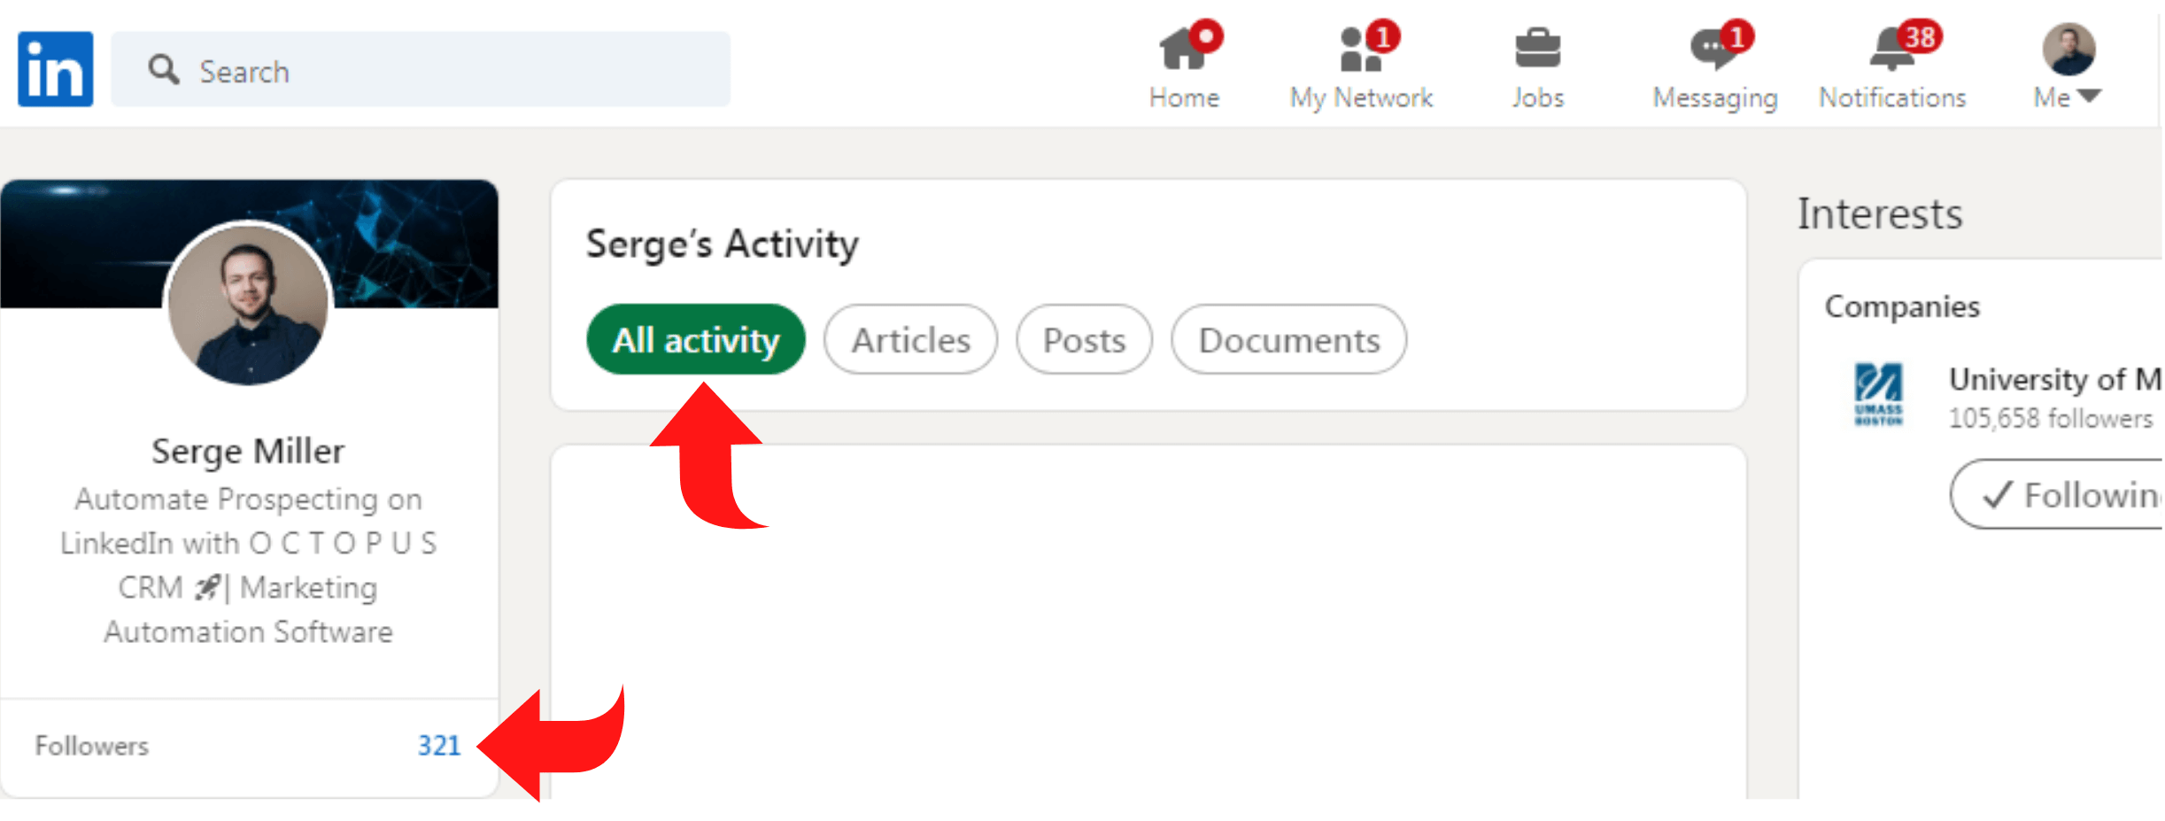Open the Serge Miller profile name link
Image resolution: width=2165 pixels, height=821 pixels.
(x=248, y=452)
